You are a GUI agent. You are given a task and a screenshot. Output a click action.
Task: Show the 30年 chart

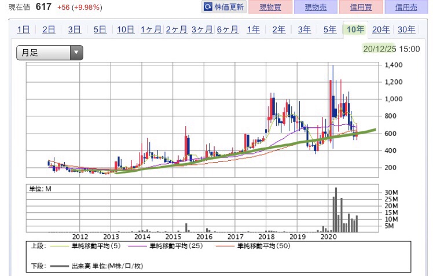[x=406, y=30]
